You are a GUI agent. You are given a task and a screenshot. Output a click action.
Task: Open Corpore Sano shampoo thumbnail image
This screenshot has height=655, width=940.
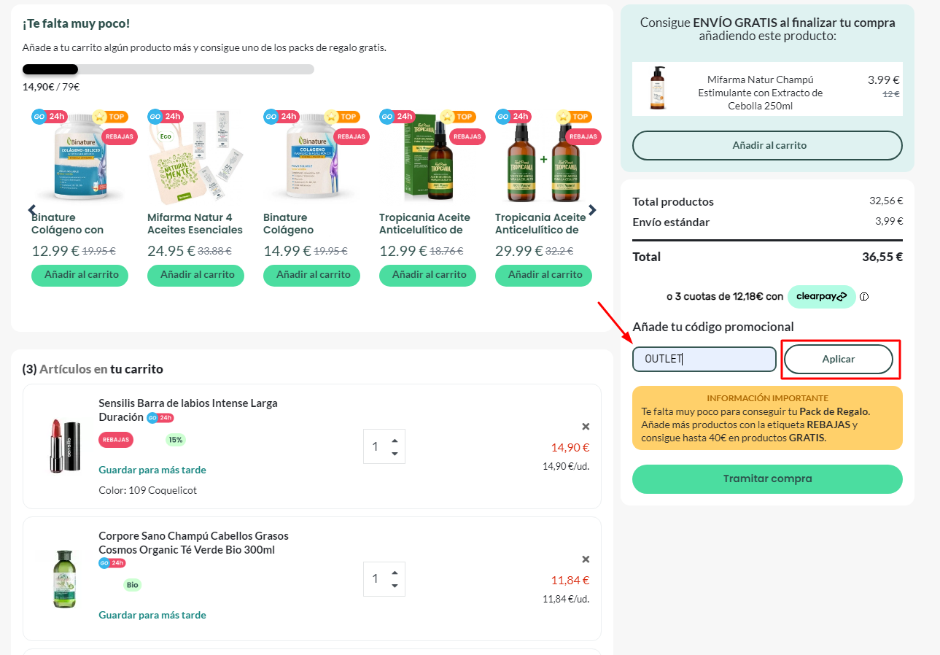[63, 578]
